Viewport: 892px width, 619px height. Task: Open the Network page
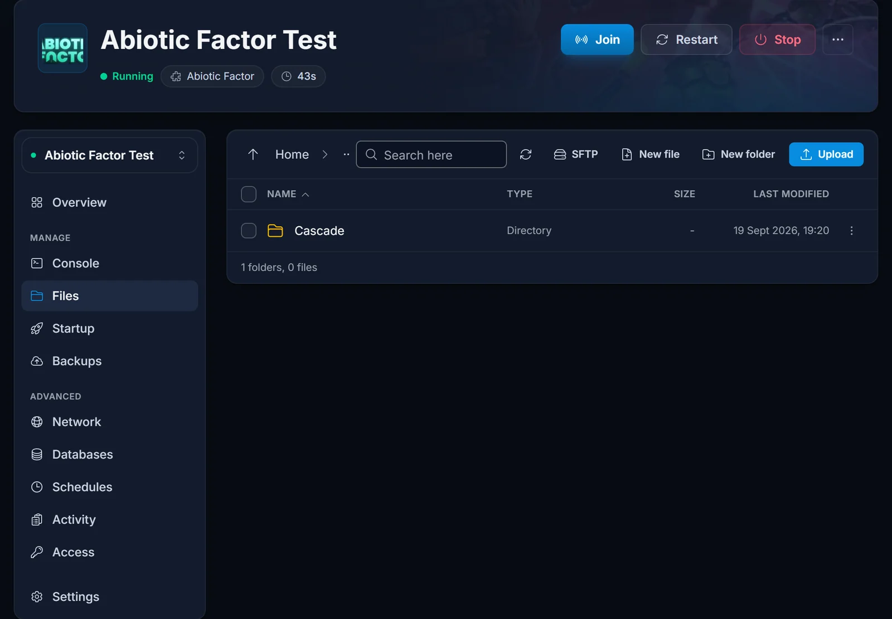[x=110, y=422]
